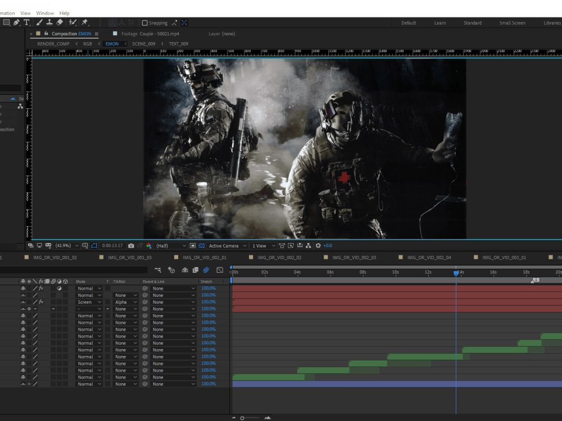This screenshot has height=421, width=562.
Task: Click the Choose grid and guide options icon
Action: tap(85, 246)
